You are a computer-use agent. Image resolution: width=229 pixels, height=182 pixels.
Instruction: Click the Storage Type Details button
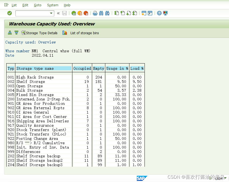tap(40, 33)
